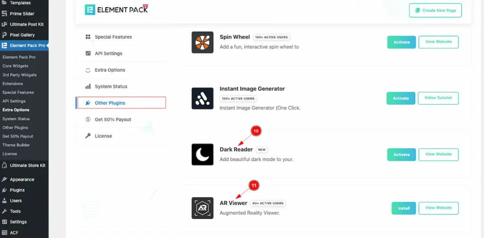The height and width of the screenshot is (238, 484).
Task: Click the Spin Wheel plugin icon
Action: coord(202,42)
